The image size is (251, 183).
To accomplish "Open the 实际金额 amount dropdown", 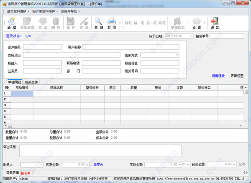I will pos(180,165).
